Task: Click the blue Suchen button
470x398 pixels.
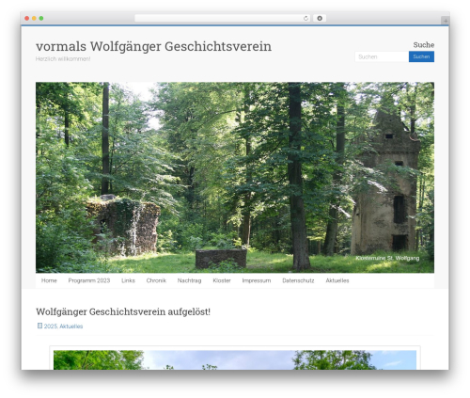Action: point(421,56)
